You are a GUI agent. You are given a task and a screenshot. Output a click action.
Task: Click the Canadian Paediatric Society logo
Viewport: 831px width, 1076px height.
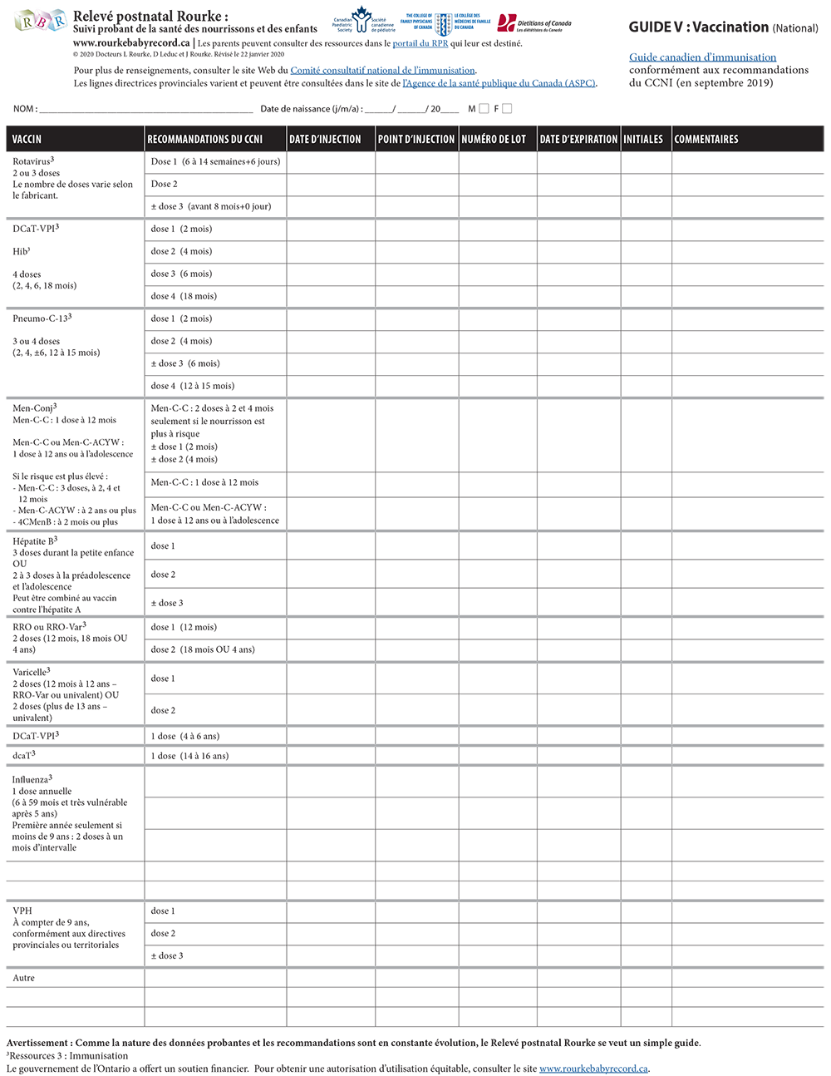(x=363, y=20)
